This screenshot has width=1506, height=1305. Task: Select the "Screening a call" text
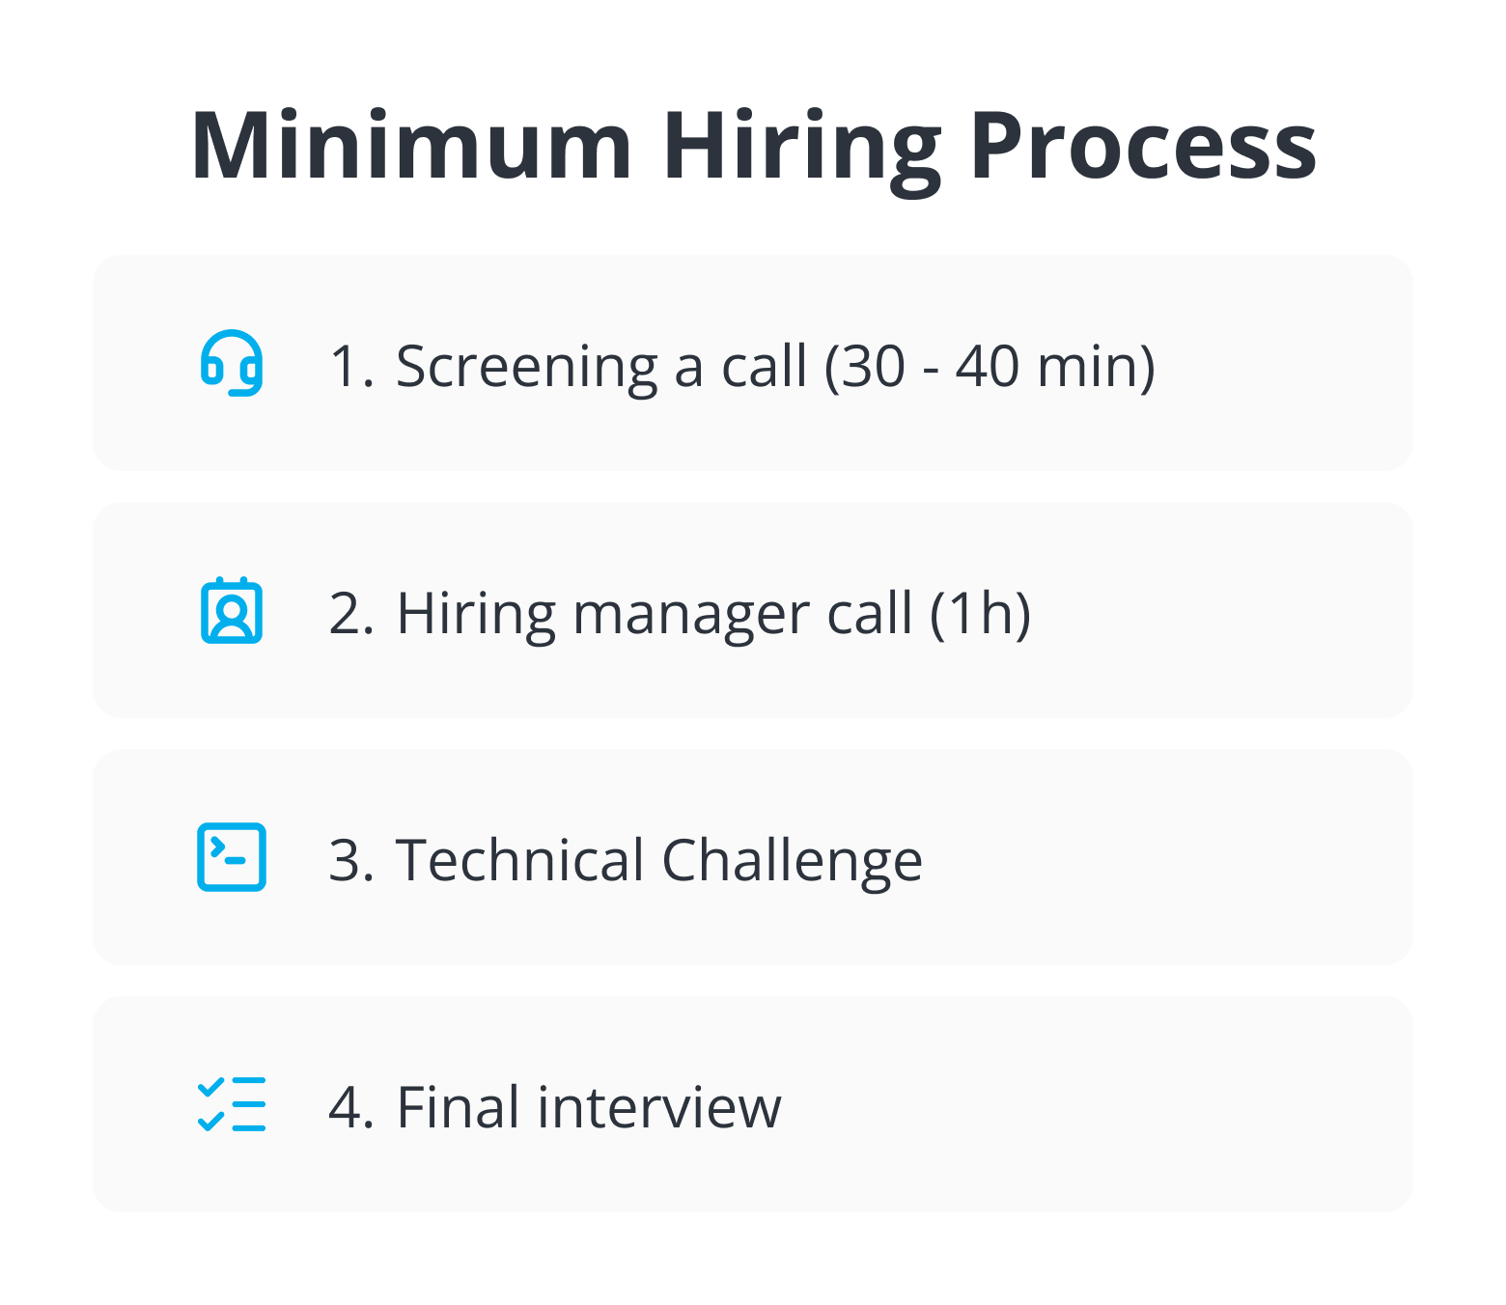click(600, 367)
